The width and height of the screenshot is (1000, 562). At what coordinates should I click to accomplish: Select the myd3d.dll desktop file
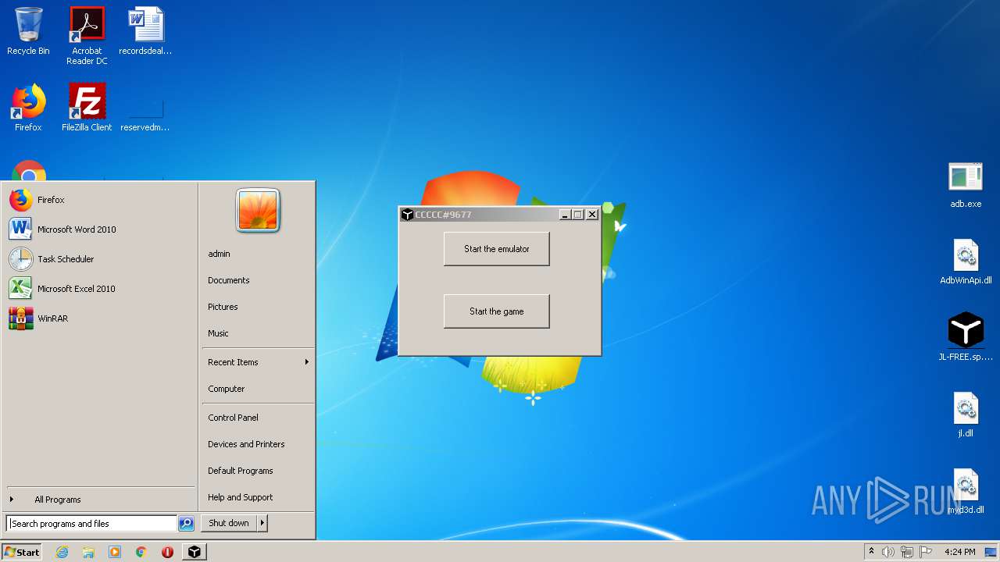coord(966,491)
